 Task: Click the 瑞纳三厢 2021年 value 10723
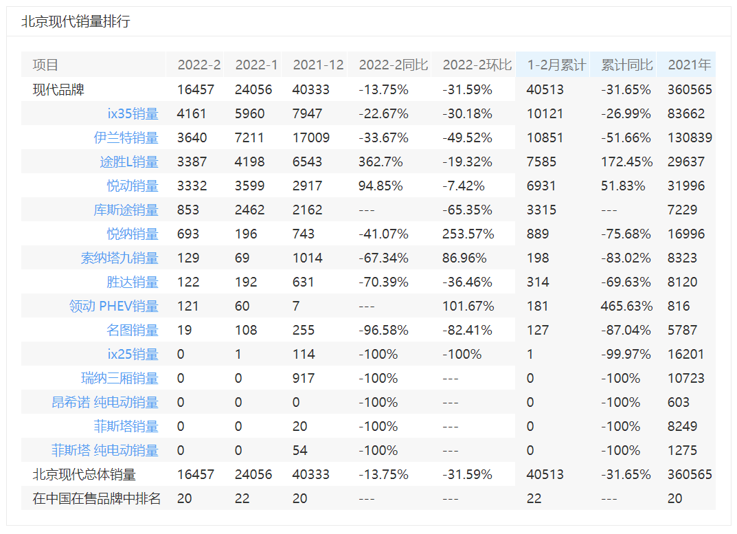pos(685,378)
